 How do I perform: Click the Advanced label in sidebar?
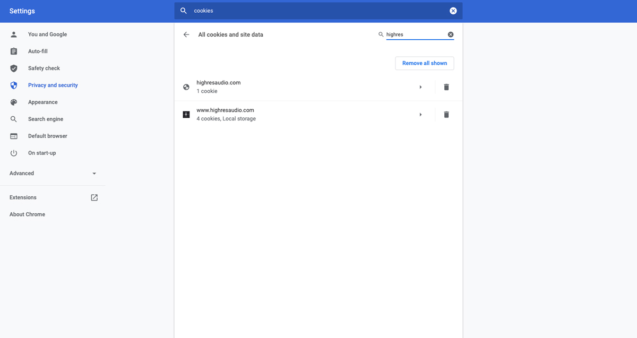pos(22,174)
